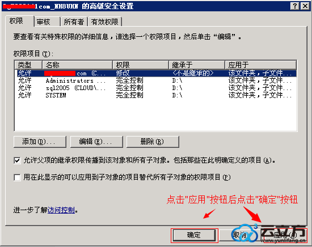Enable 替代所有子对象的权限项目 checkbox

coord(17,177)
